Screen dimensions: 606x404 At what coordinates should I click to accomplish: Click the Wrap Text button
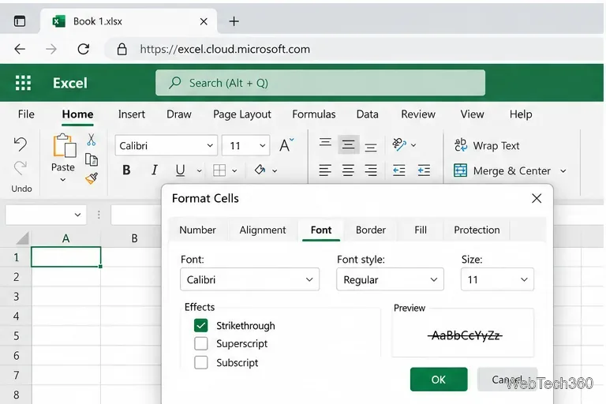pos(487,145)
